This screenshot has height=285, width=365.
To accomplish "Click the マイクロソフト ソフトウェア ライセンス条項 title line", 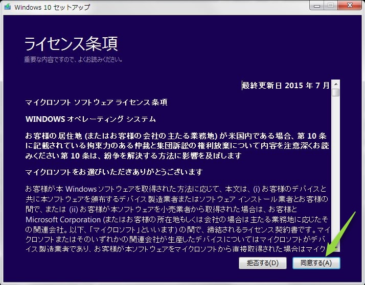I will point(96,102).
